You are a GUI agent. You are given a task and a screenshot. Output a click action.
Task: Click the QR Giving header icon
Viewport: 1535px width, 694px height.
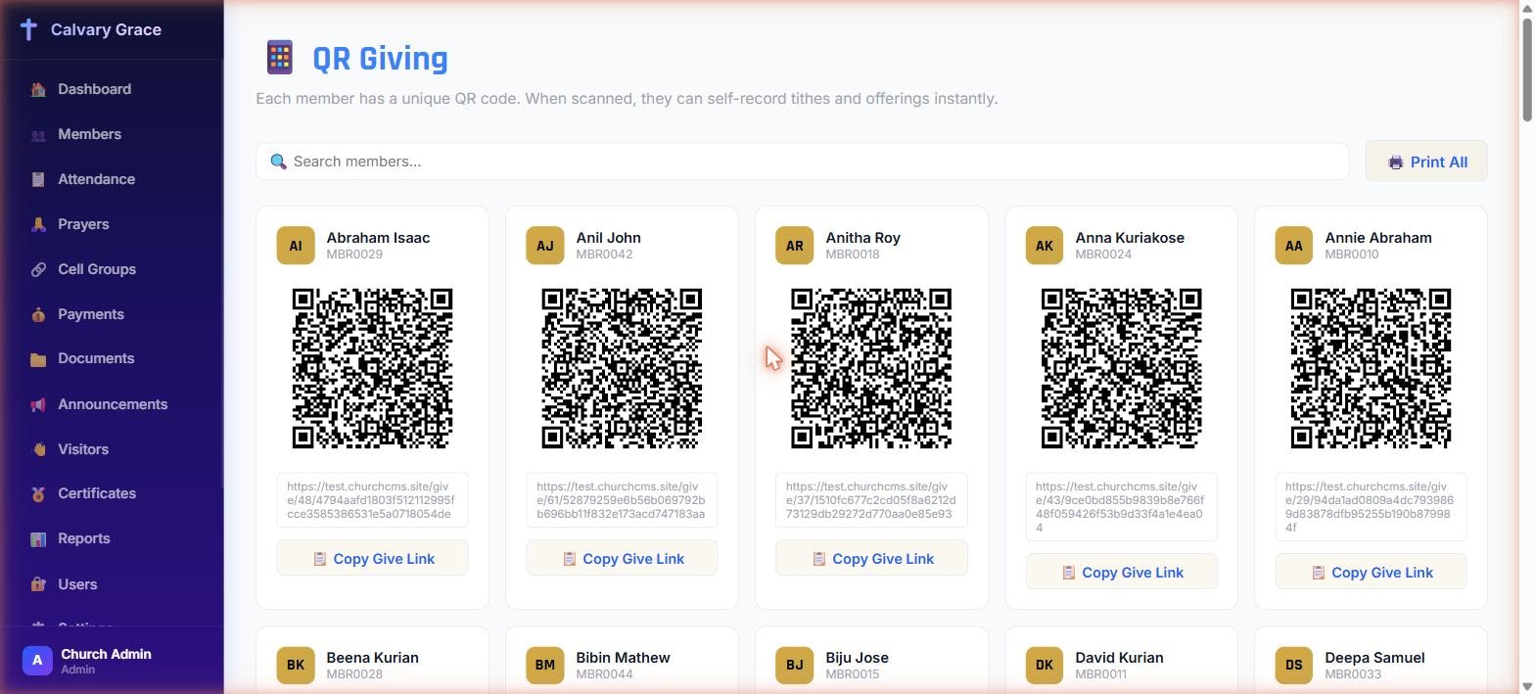[279, 57]
